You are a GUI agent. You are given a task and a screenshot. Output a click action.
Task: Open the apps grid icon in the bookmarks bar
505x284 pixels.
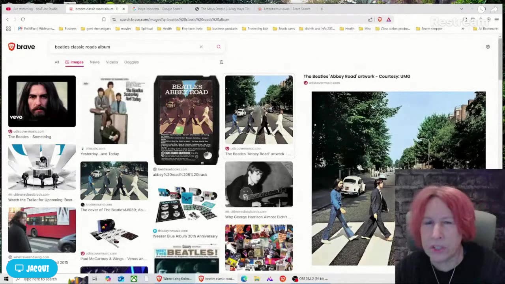tap(8, 28)
